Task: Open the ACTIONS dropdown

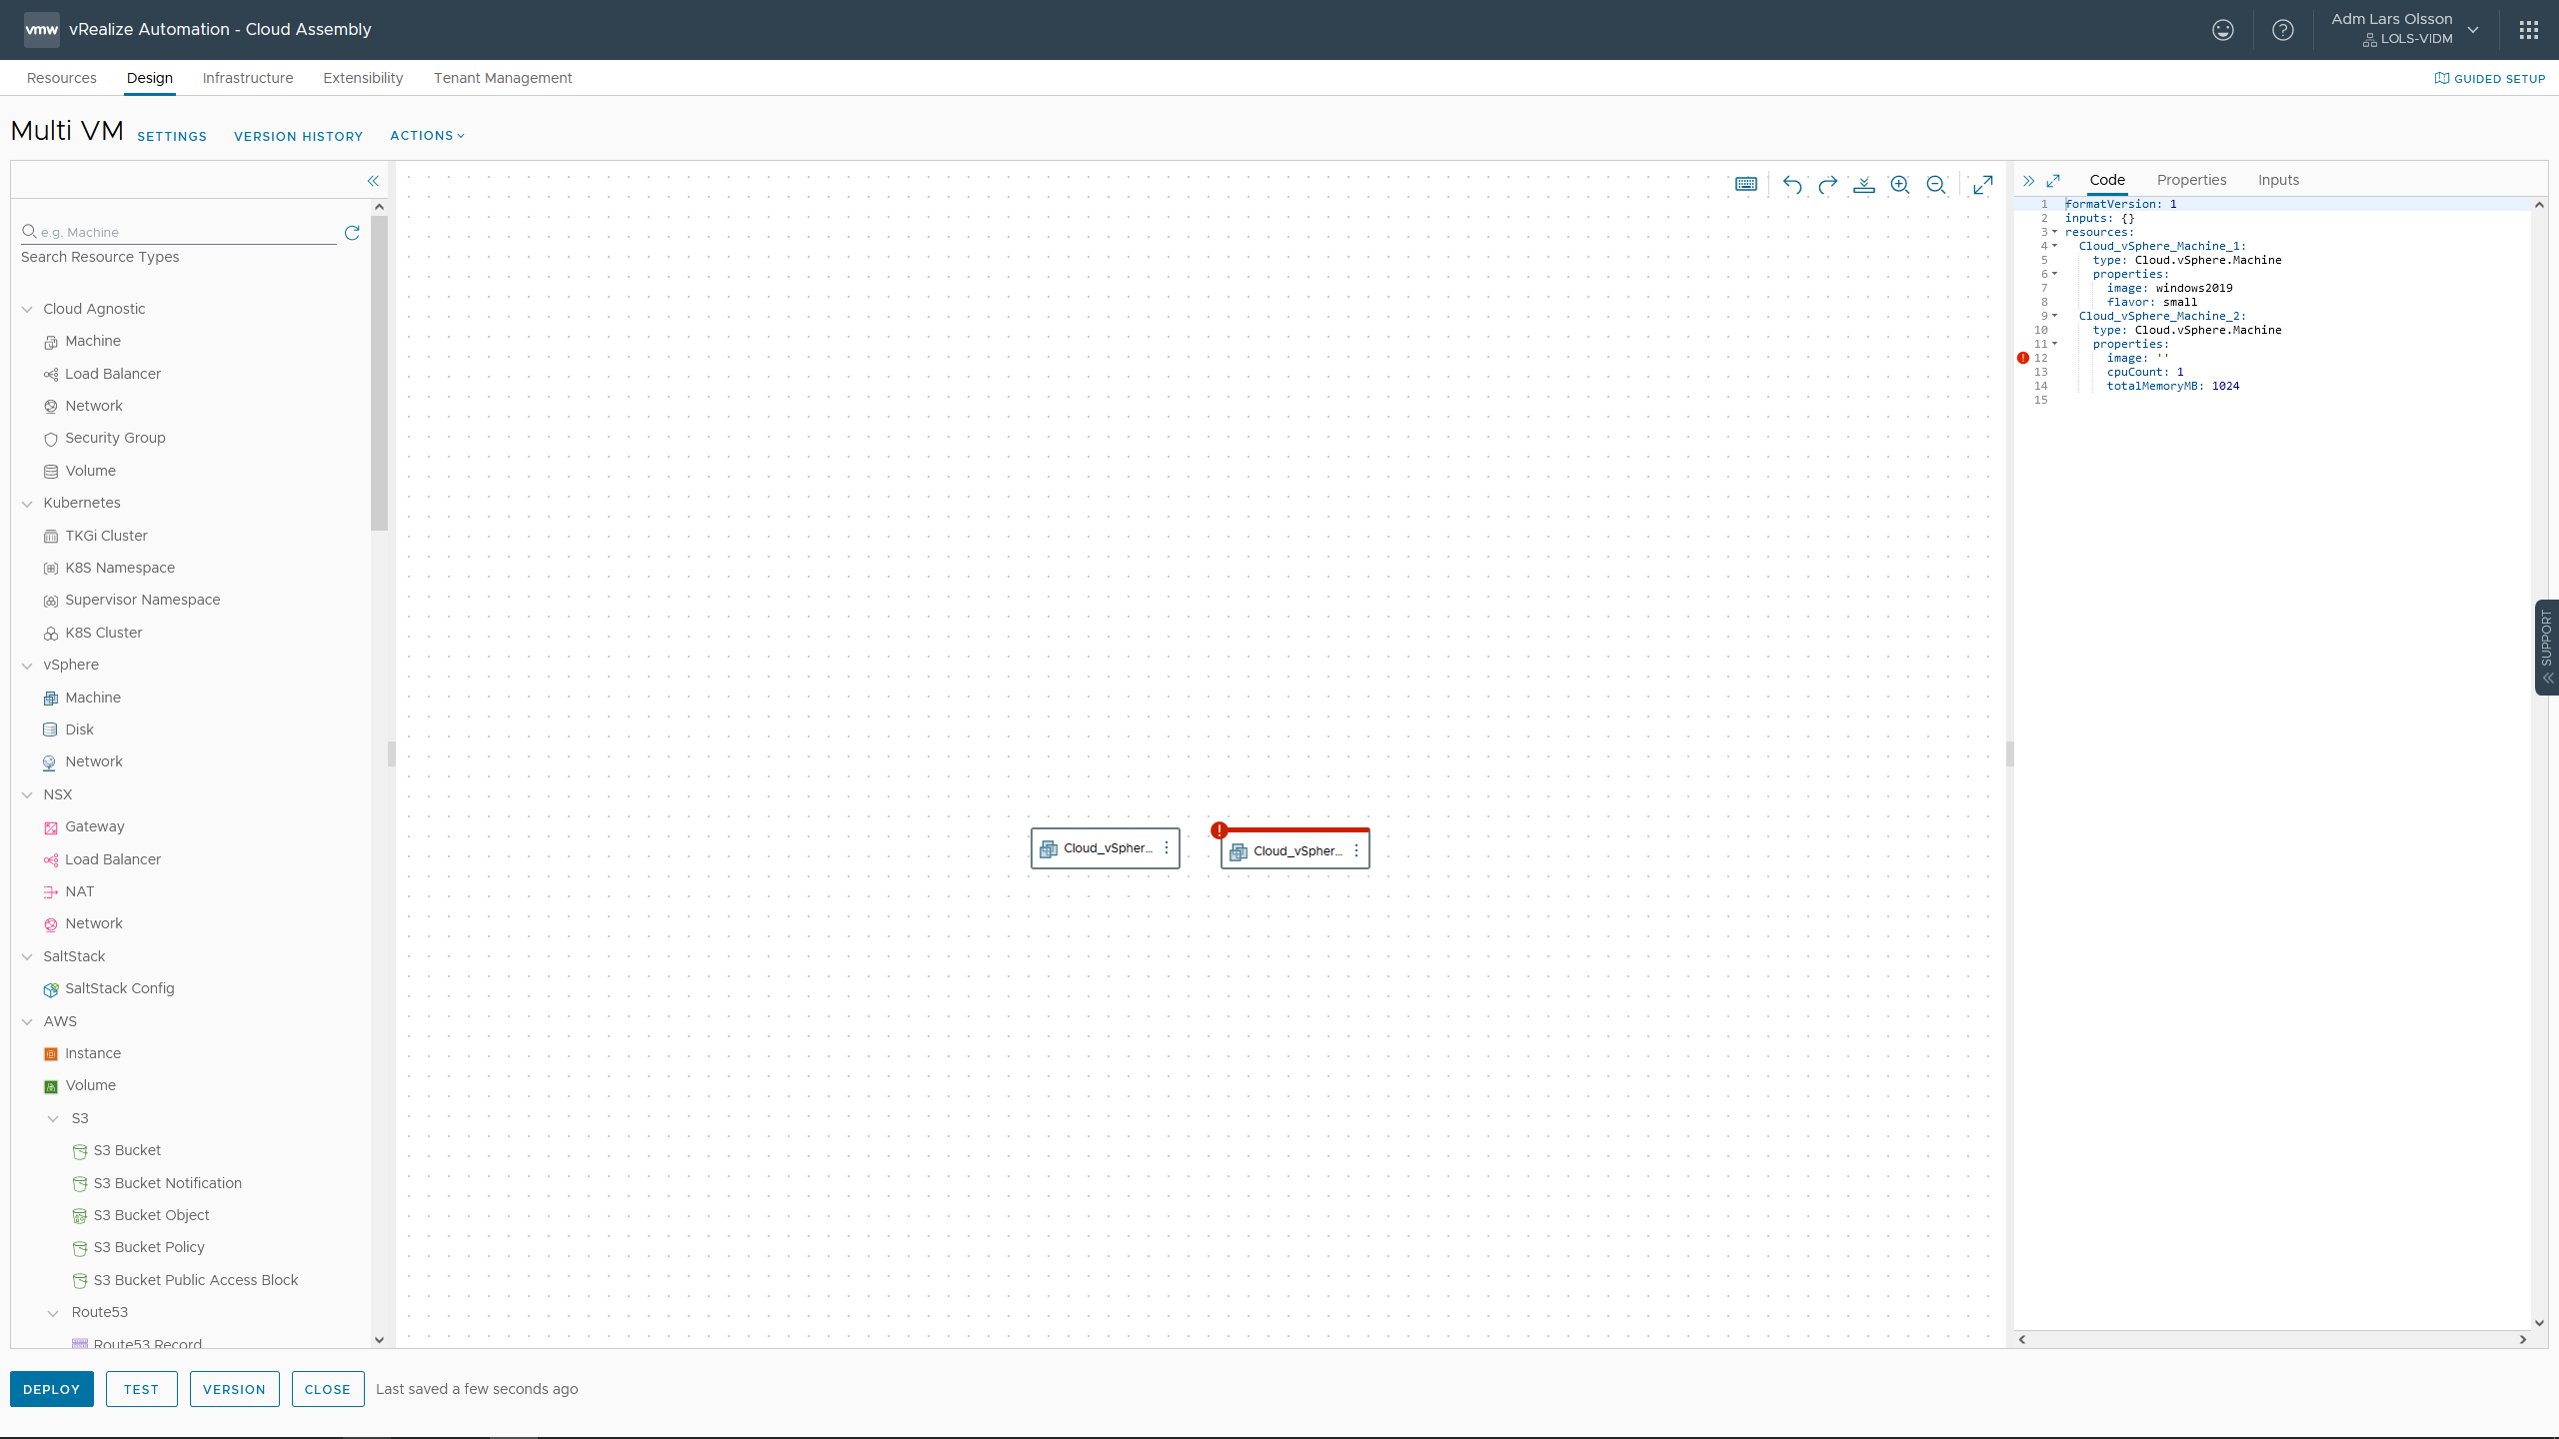Action: [x=427, y=136]
